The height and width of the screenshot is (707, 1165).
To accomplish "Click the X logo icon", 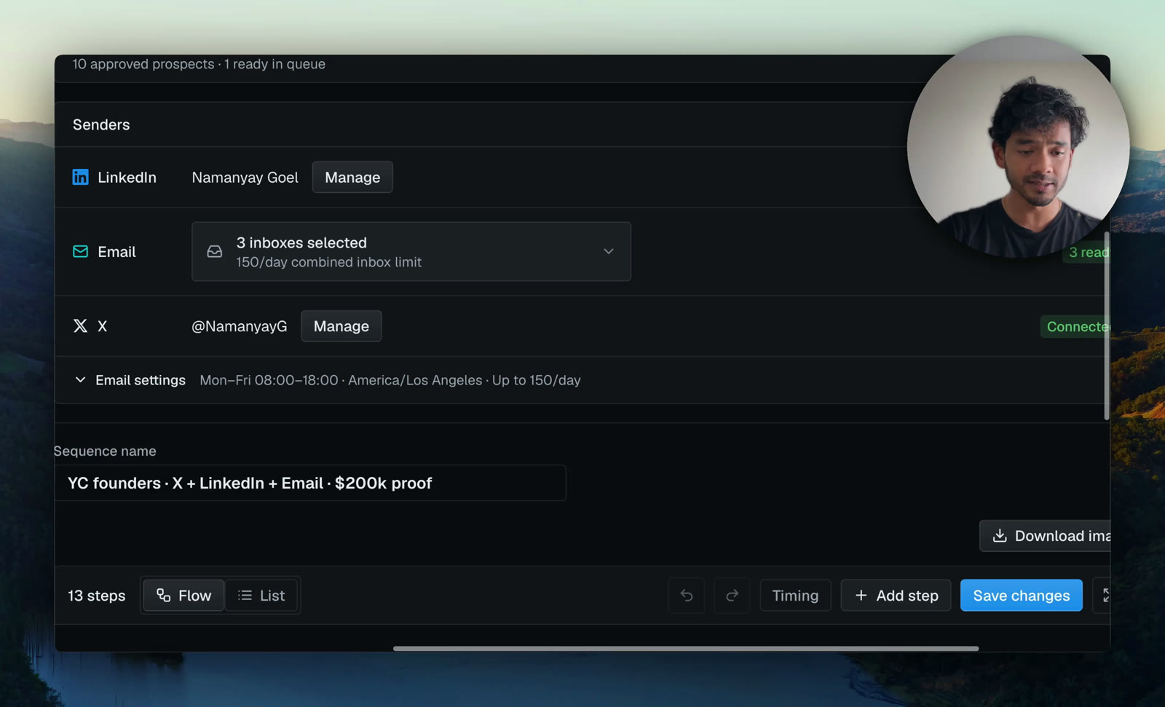I will point(80,326).
